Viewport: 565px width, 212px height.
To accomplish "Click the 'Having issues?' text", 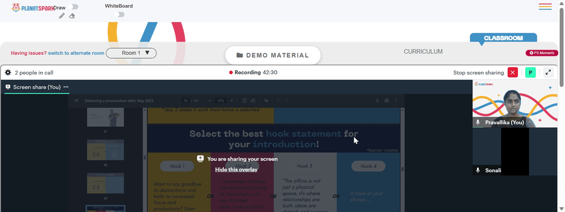I will [x=29, y=53].
